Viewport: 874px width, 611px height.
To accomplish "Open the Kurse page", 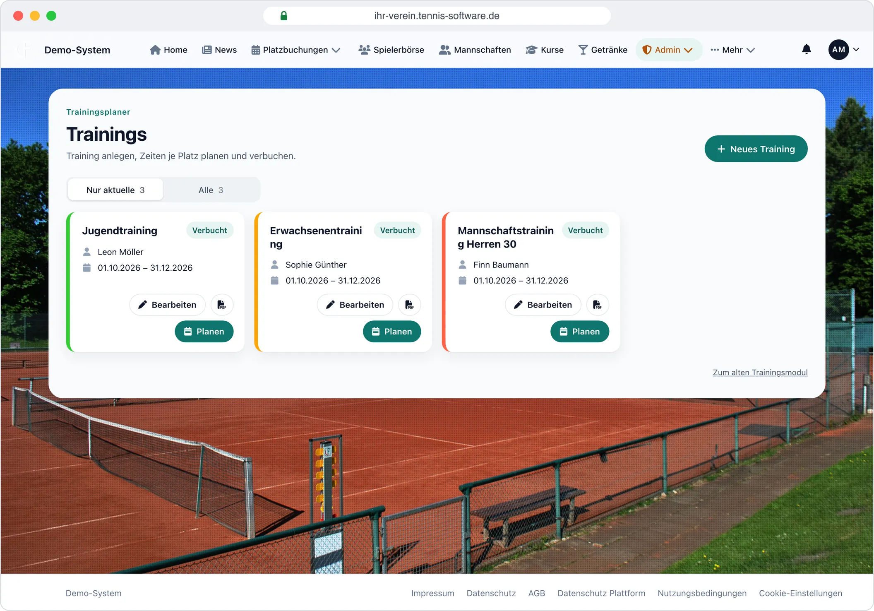I will (545, 50).
